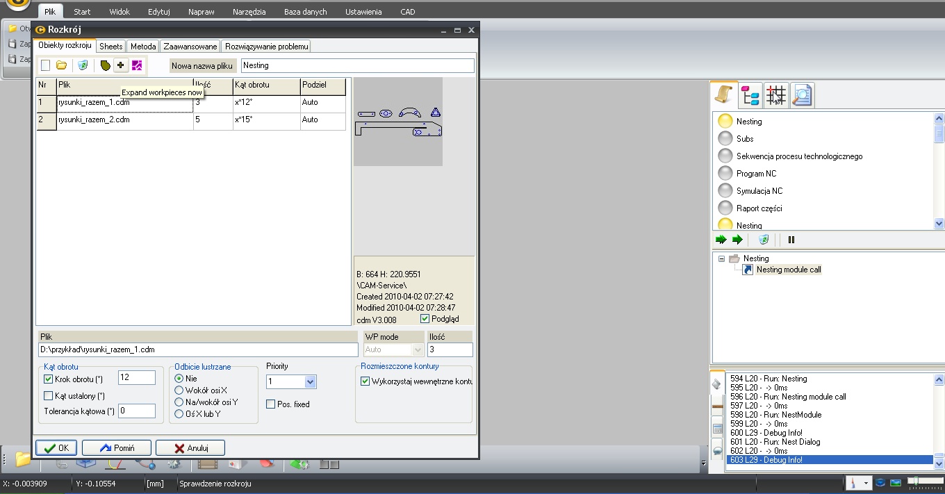Click the pause icon in right panel
The image size is (945, 494).
click(x=791, y=240)
